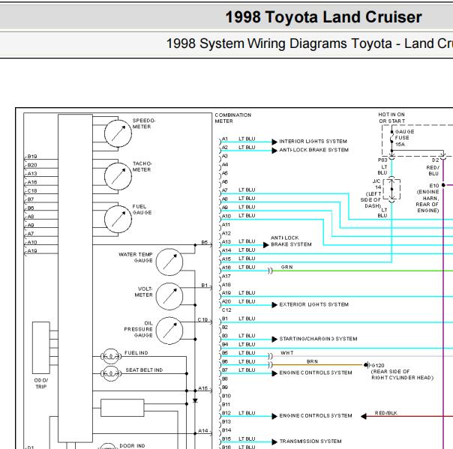The image size is (453, 449).
Task: Click the 'WHT' wire color label
Action: point(287,353)
